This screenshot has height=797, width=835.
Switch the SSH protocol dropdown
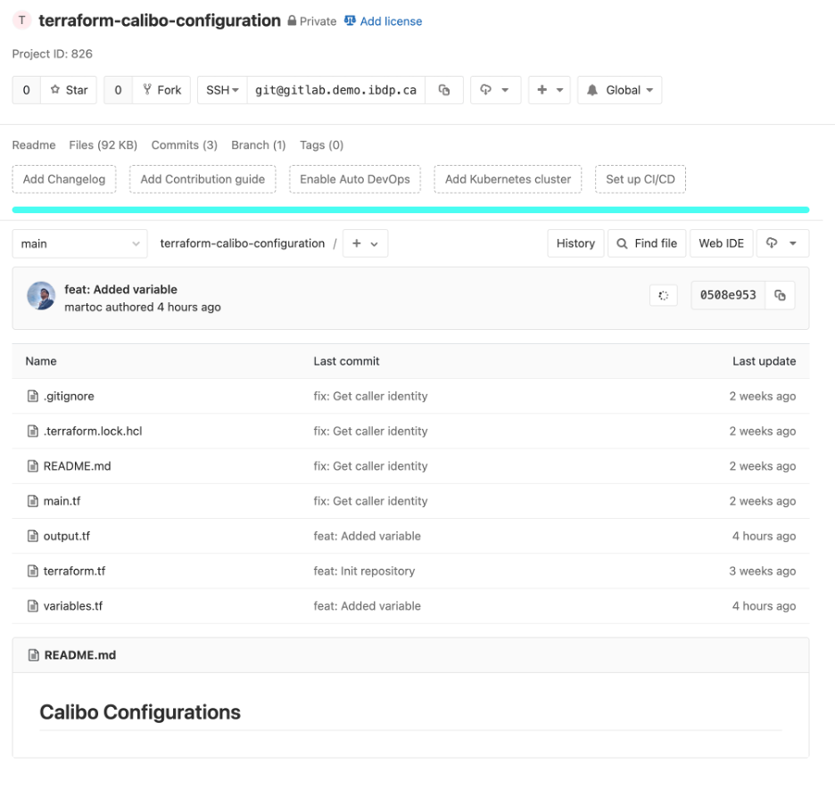click(222, 90)
